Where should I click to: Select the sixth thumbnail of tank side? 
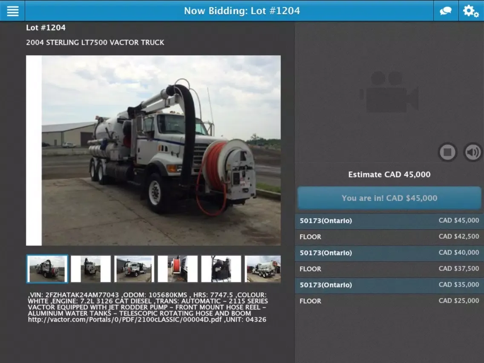(x=263, y=268)
